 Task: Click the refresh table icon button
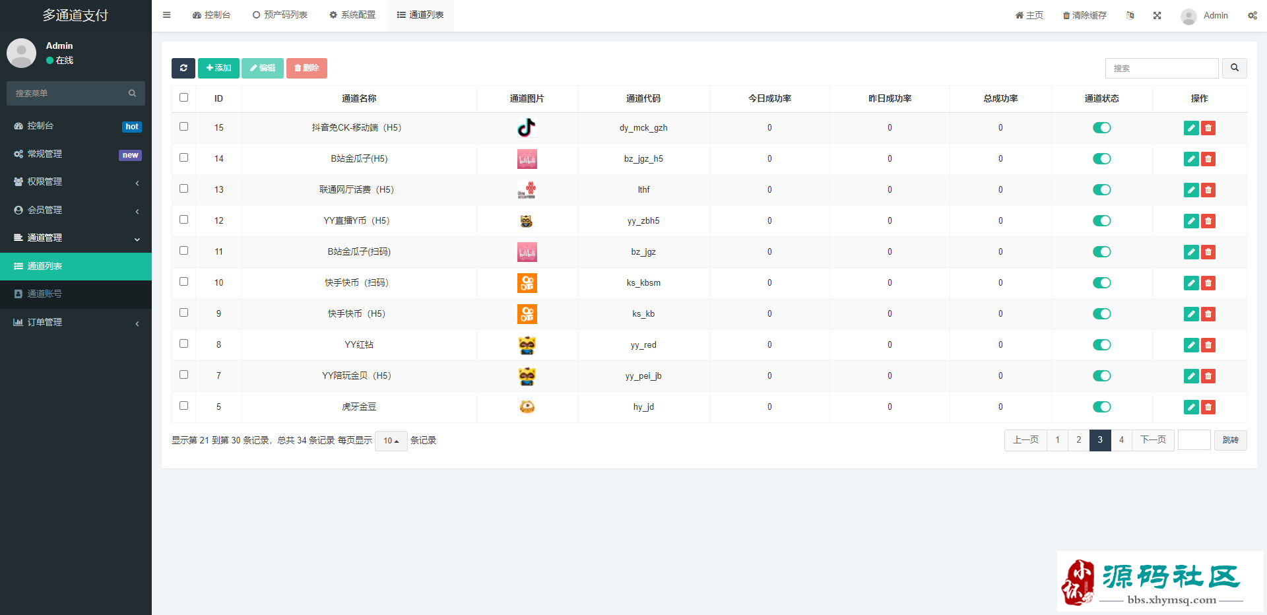coord(183,68)
